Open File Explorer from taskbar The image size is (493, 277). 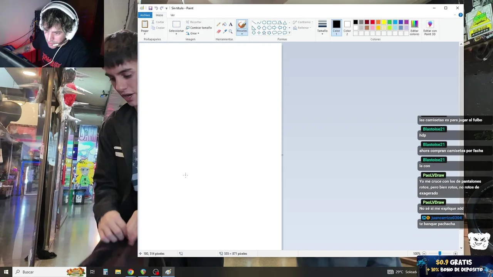point(118,272)
